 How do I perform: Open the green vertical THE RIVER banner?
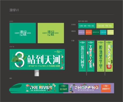point(91,56)
